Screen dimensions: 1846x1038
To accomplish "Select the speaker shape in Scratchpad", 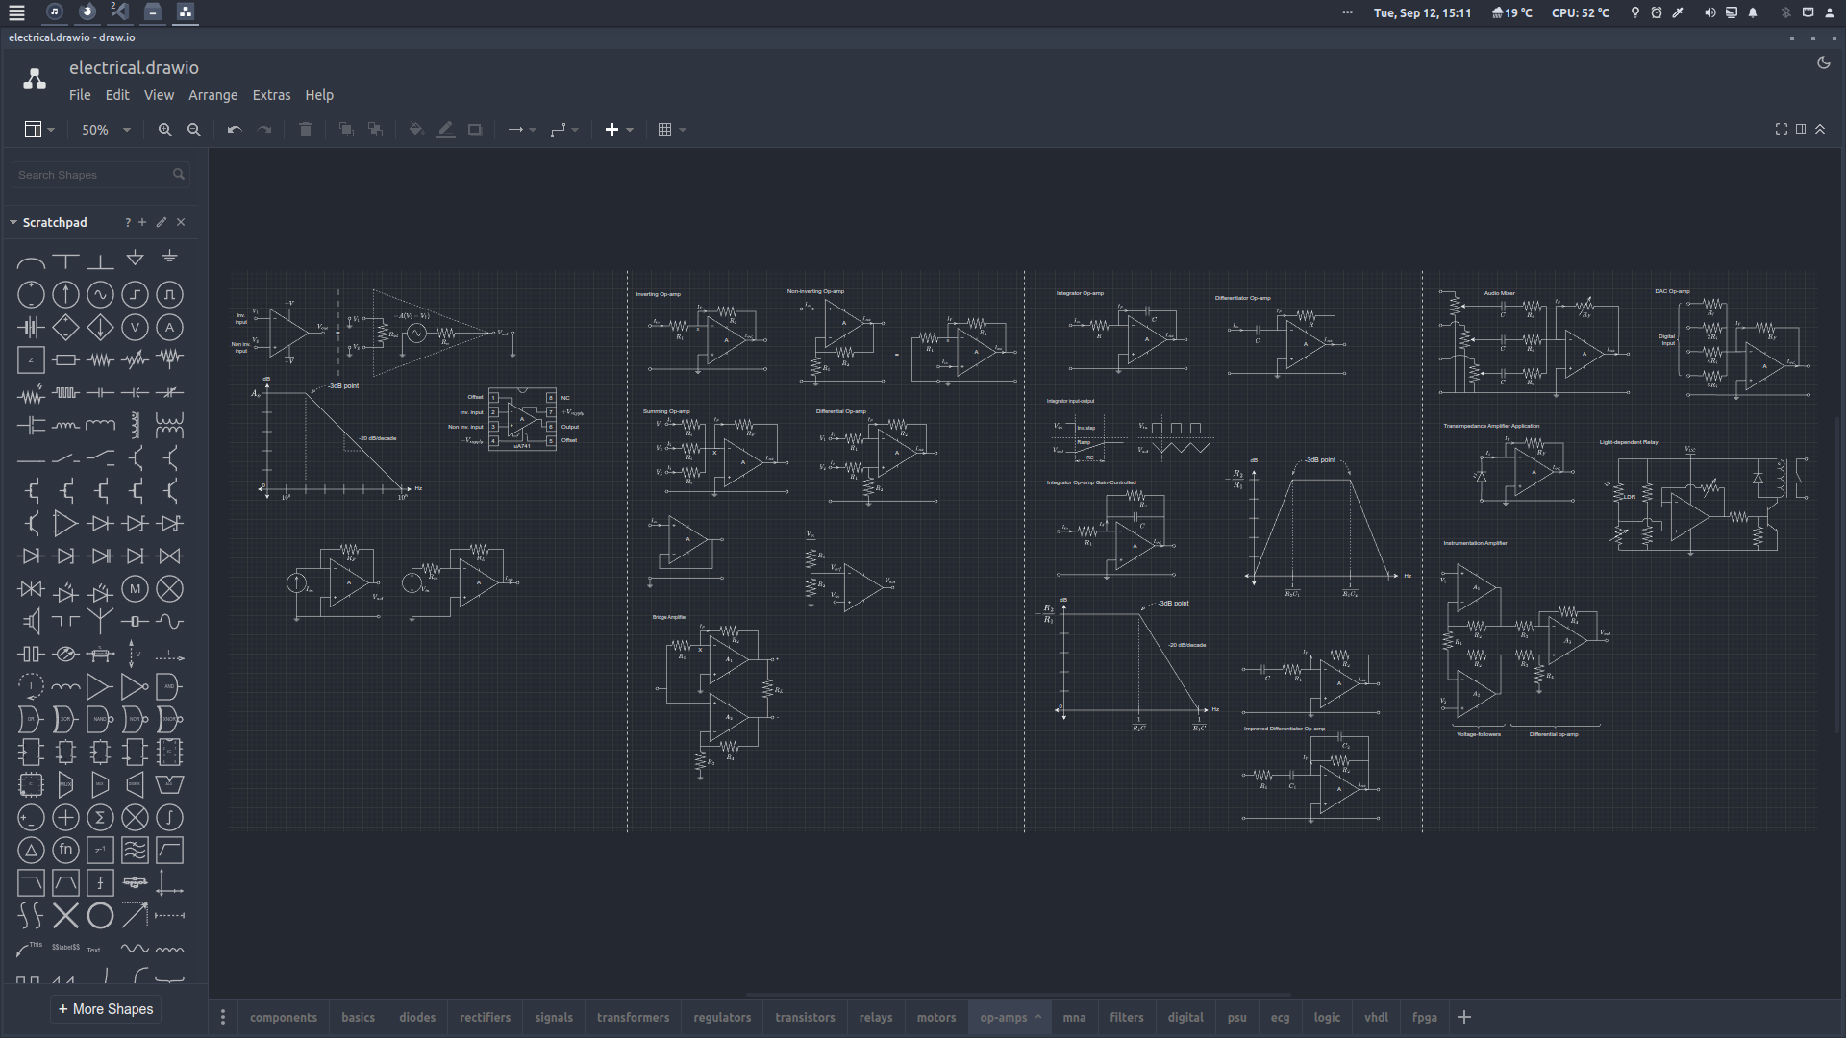I will [31, 622].
